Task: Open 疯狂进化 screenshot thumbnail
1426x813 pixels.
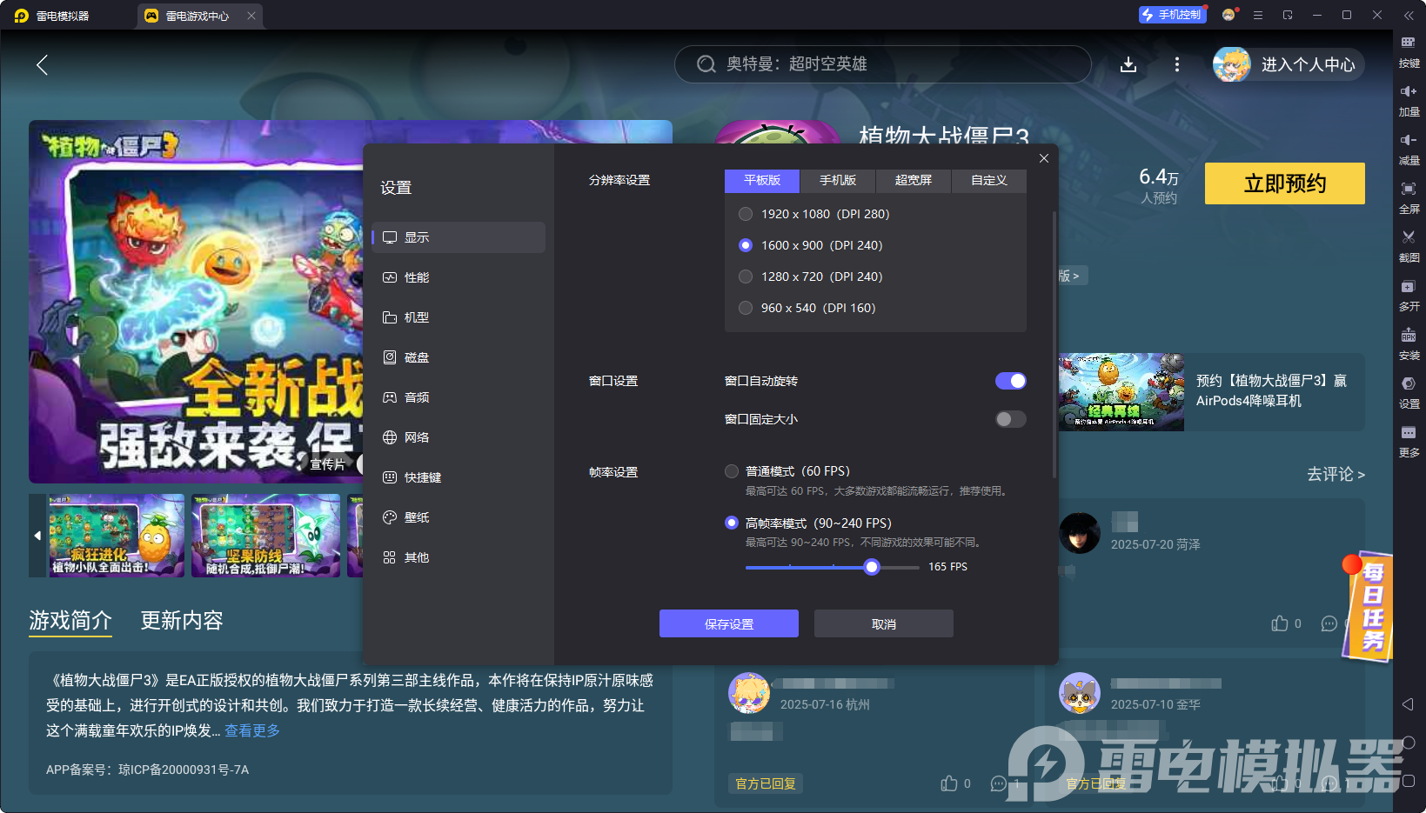Action: click(x=117, y=536)
